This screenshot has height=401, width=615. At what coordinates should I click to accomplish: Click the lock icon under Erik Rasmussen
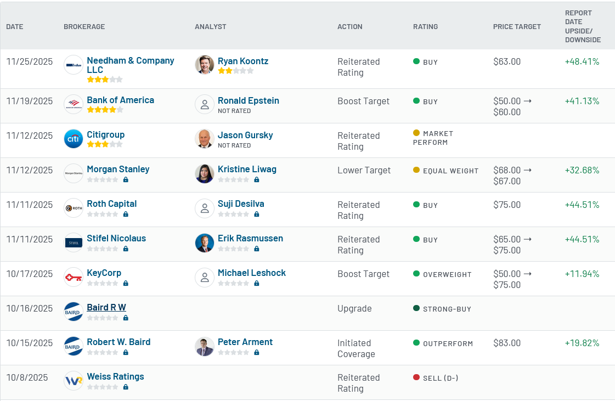click(x=257, y=248)
